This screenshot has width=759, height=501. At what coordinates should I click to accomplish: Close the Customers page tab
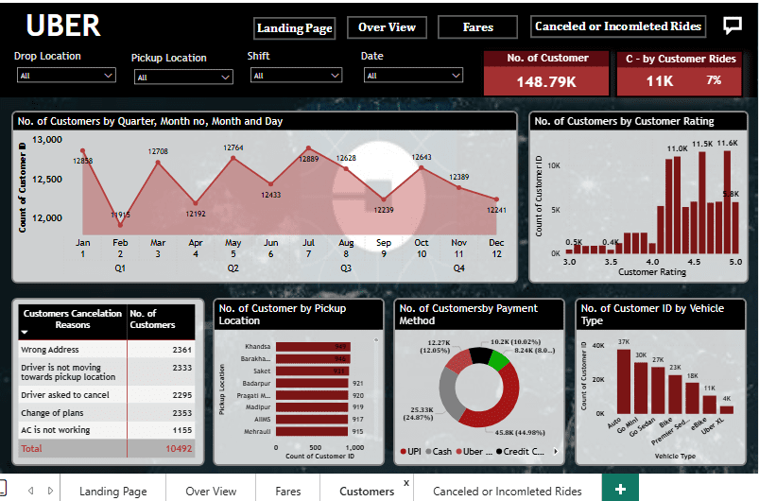[x=406, y=482]
